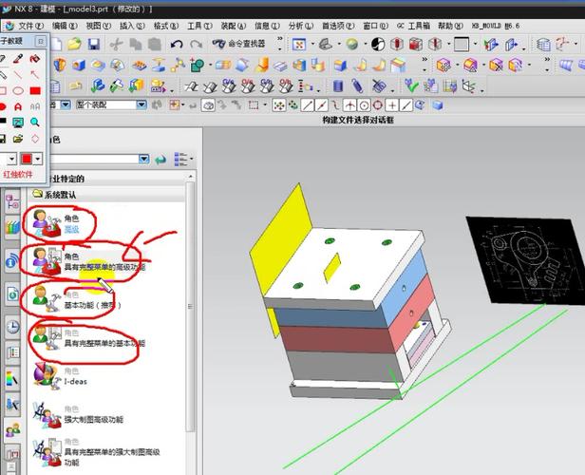Screen dimensions: 585x475
Task: Select the arrow drawing tool in annotation palette
Action: click(x=35, y=75)
